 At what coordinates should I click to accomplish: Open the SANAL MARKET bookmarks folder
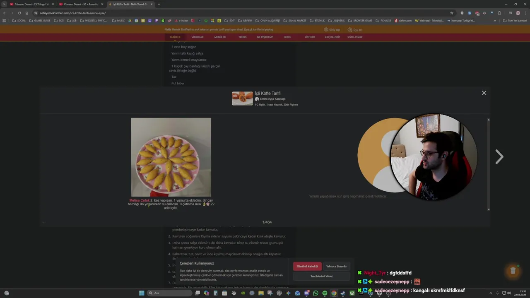[x=295, y=20]
